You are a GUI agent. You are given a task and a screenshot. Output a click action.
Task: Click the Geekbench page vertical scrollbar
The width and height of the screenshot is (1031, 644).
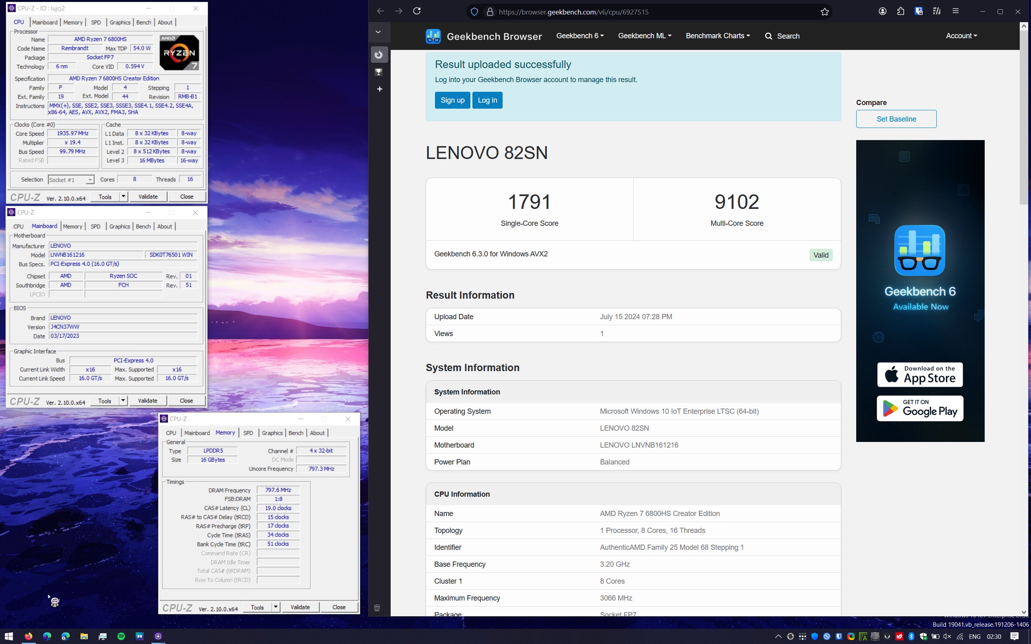tap(1024, 117)
